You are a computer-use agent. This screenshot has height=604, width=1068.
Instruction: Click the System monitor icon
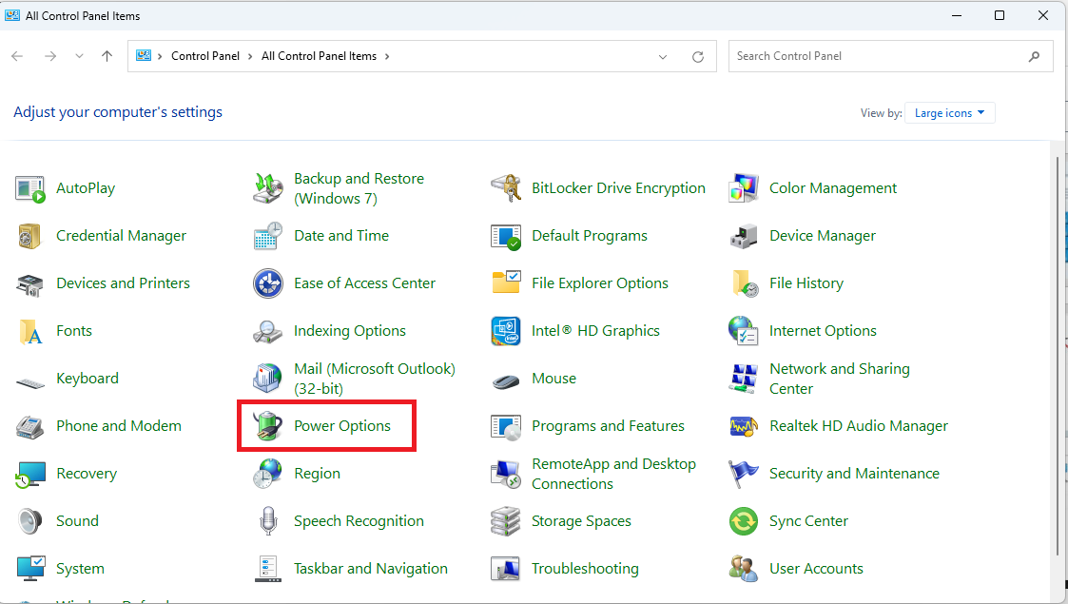click(30, 569)
